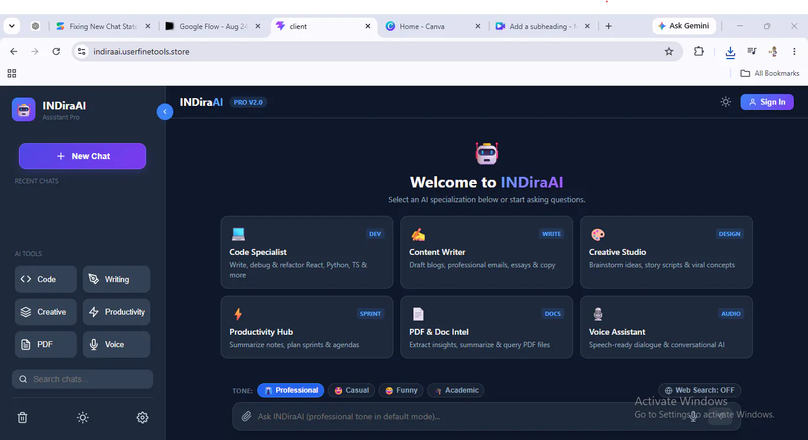808x440 pixels.
Task: Select the Content Writer card
Action: tap(487, 253)
